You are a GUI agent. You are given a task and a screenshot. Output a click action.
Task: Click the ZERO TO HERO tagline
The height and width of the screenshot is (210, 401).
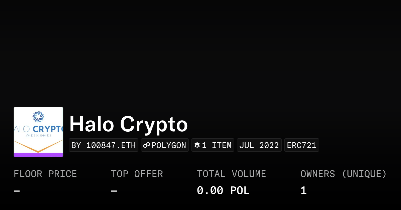38,136
